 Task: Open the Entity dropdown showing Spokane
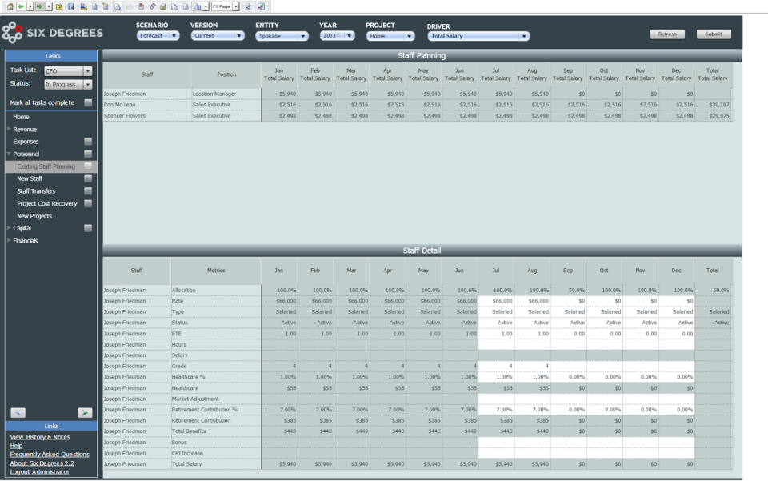(282, 36)
